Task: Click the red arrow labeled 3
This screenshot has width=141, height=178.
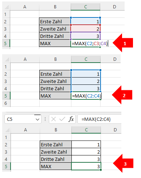Action: click(x=123, y=163)
